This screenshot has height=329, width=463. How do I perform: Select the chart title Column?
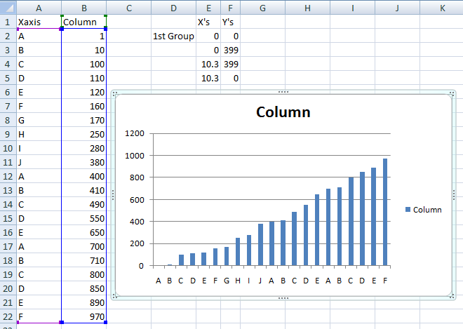click(x=283, y=112)
